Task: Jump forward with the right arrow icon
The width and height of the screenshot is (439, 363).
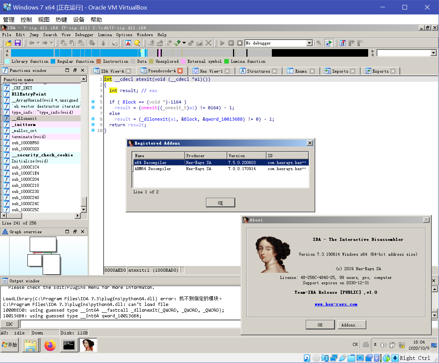Action: tap(45, 43)
